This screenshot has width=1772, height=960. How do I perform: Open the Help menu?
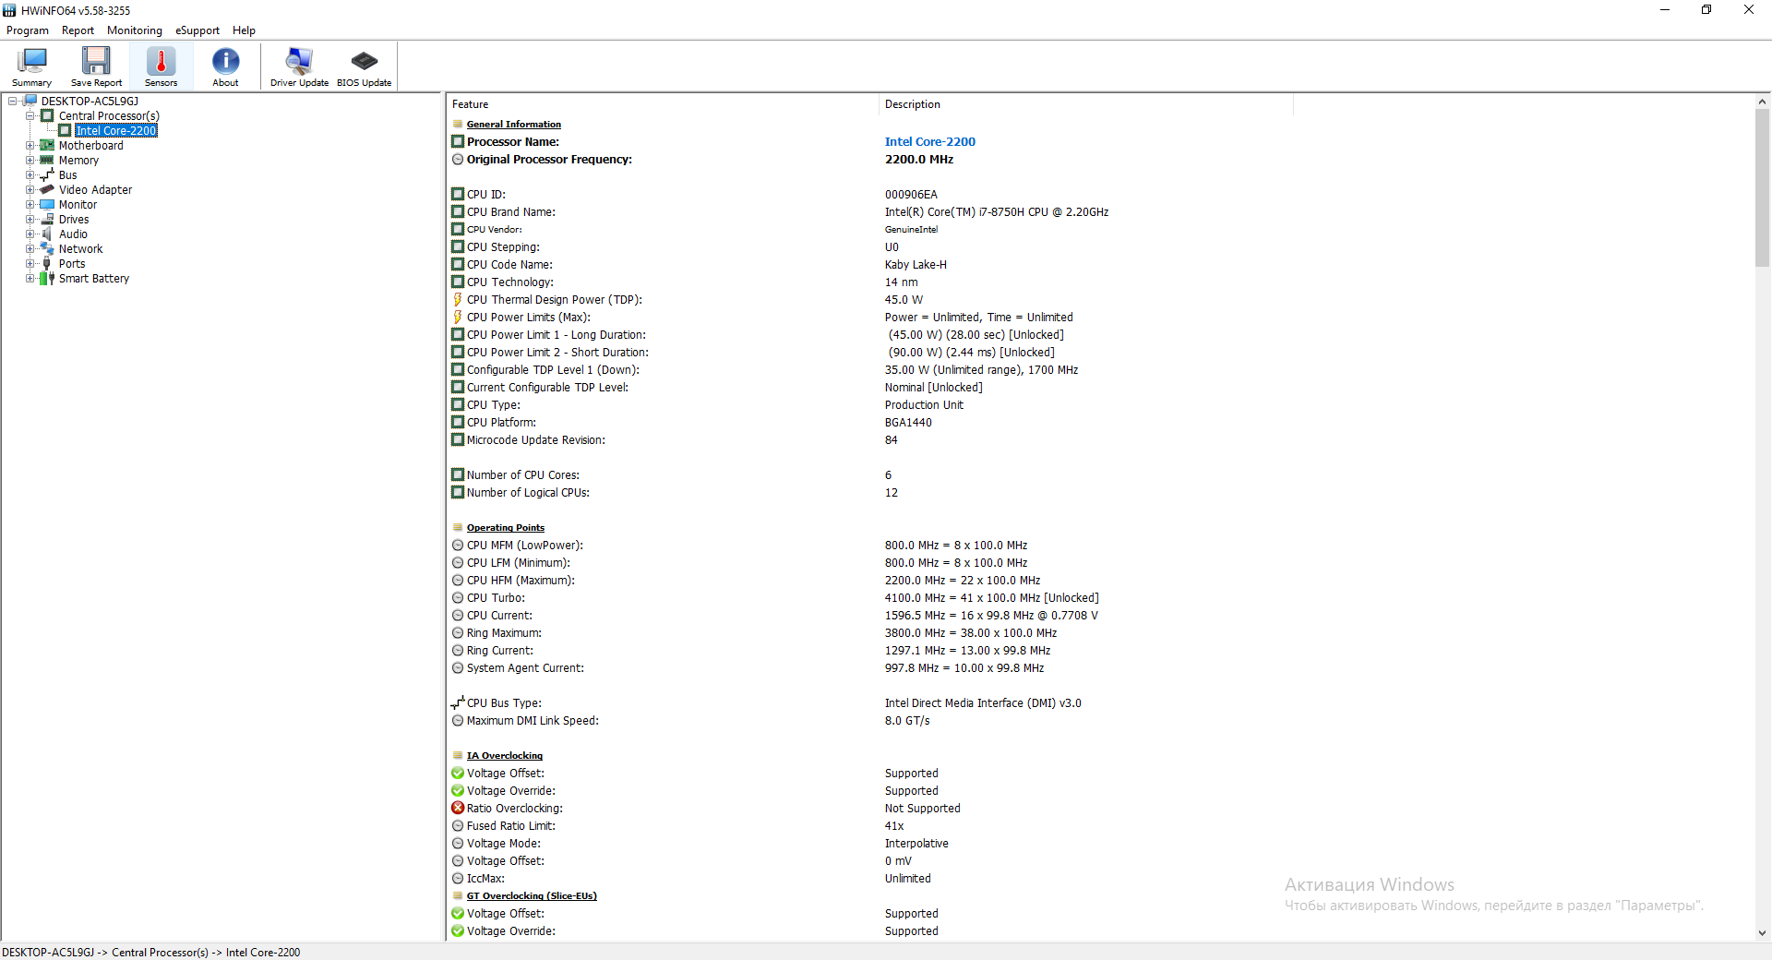tap(244, 30)
